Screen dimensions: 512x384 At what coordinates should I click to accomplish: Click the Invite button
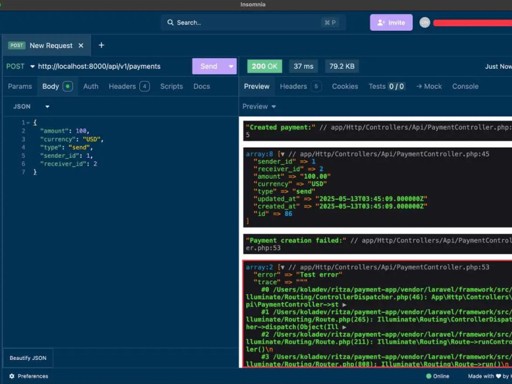391,23
